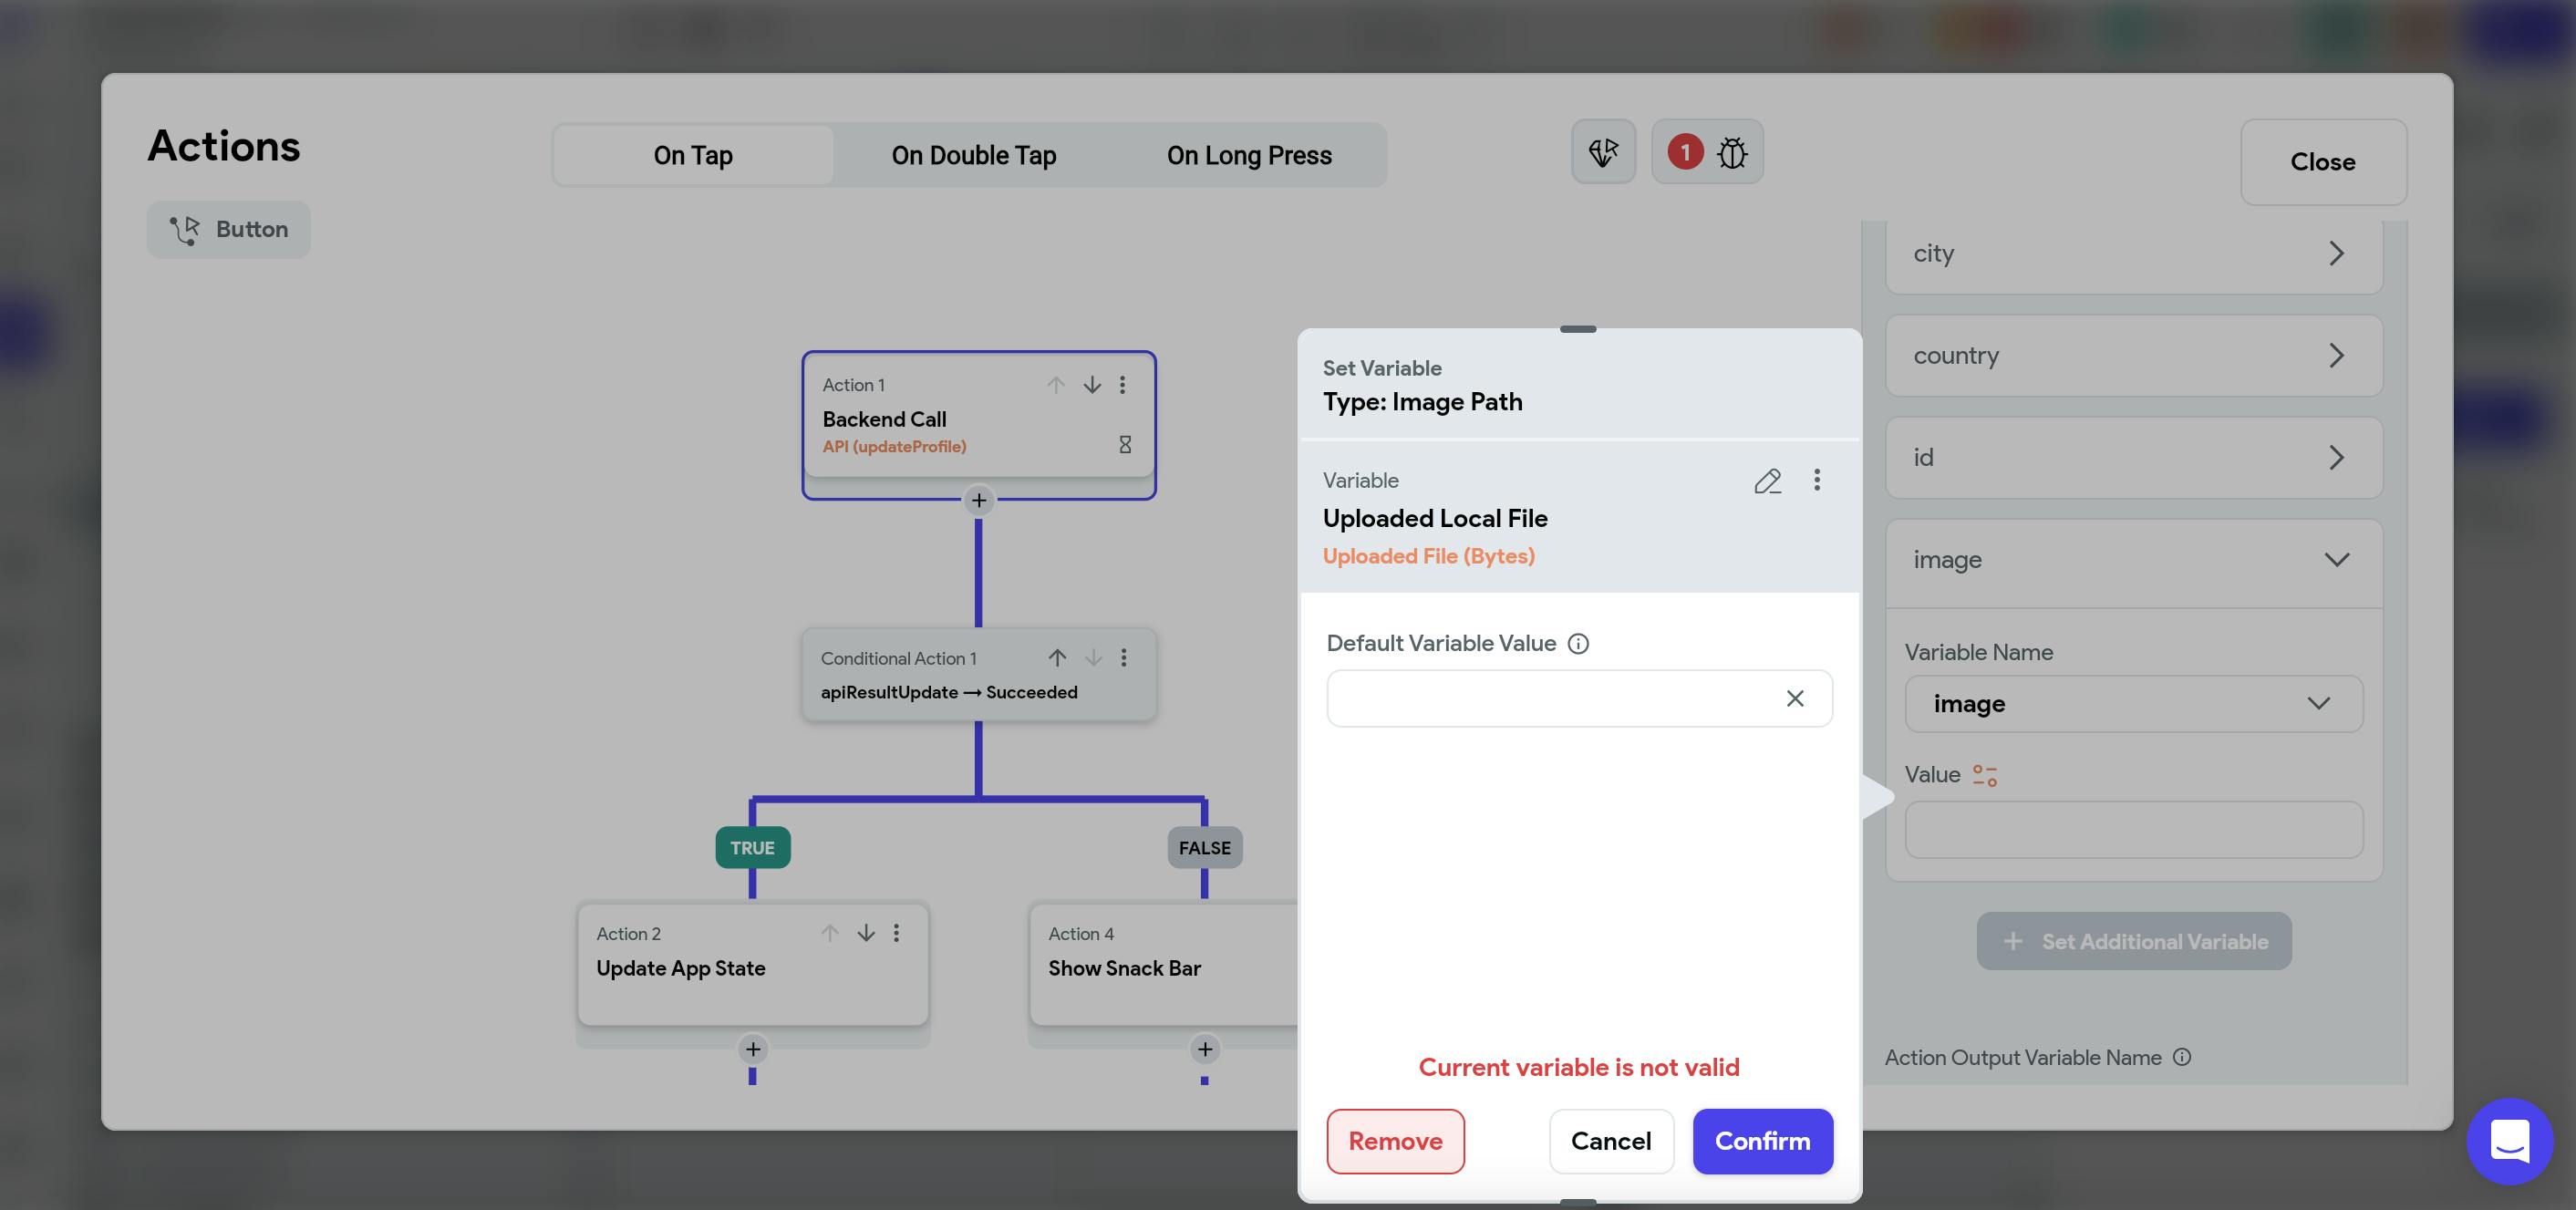2576x1210 pixels.
Task: Open Action 2 three-dot menu
Action: [x=897, y=933]
